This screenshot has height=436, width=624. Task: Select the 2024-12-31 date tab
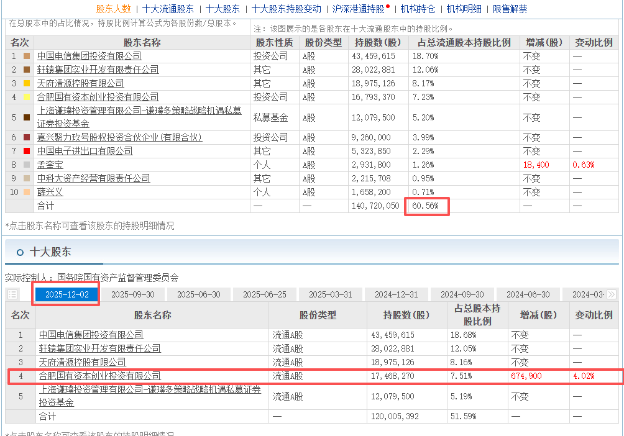(x=396, y=294)
